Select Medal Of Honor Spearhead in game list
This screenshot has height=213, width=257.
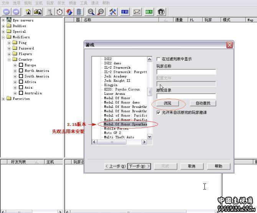125,124
